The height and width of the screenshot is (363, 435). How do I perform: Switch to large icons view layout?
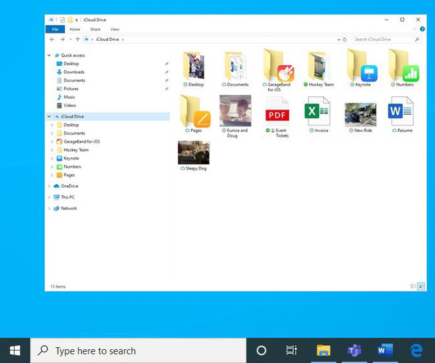point(421,287)
